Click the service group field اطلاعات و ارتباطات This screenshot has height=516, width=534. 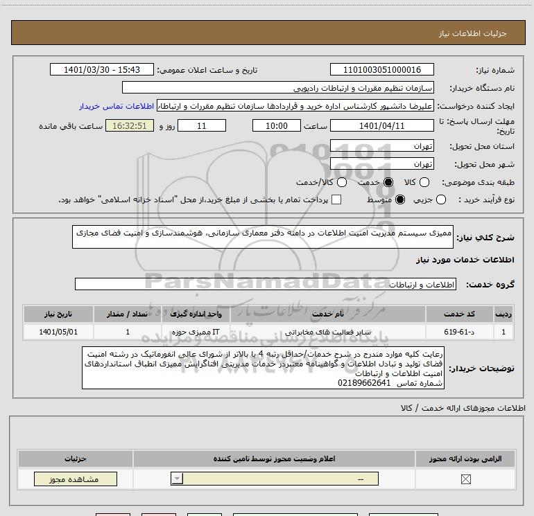click(x=266, y=285)
